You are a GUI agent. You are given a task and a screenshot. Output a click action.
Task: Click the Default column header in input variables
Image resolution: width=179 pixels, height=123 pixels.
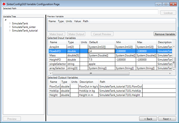(x=102, y=42)
